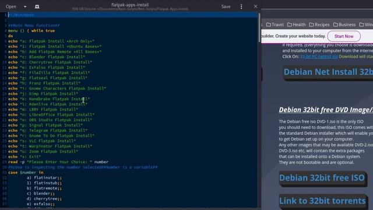Close the text editor window
The image size is (373, 210).
tap(255, 6)
